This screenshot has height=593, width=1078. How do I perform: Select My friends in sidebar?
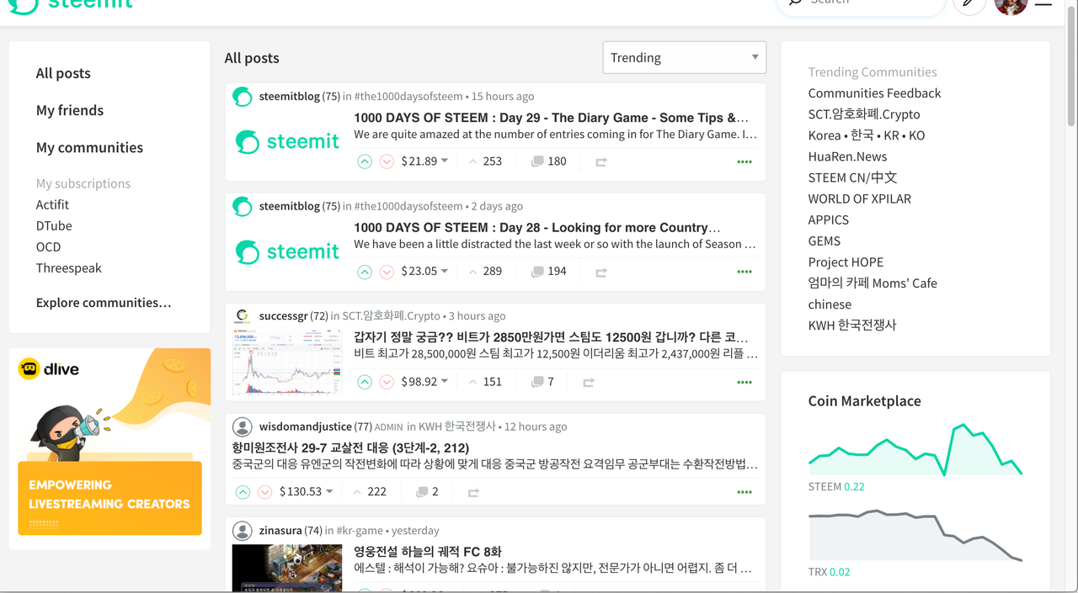click(70, 110)
